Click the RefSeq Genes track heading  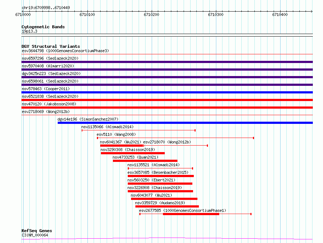click(x=37, y=231)
